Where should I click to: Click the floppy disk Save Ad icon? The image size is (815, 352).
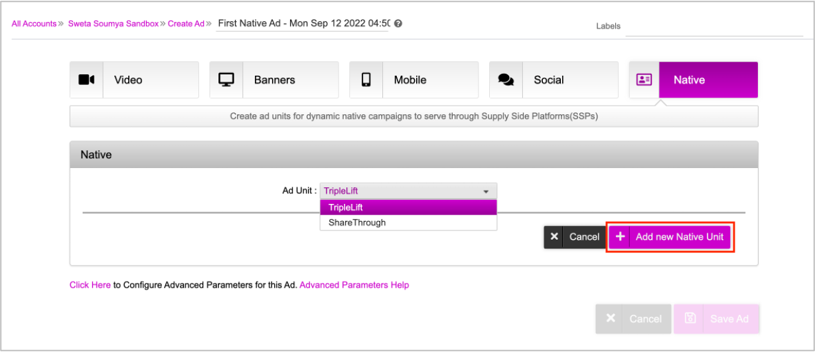click(690, 319)
